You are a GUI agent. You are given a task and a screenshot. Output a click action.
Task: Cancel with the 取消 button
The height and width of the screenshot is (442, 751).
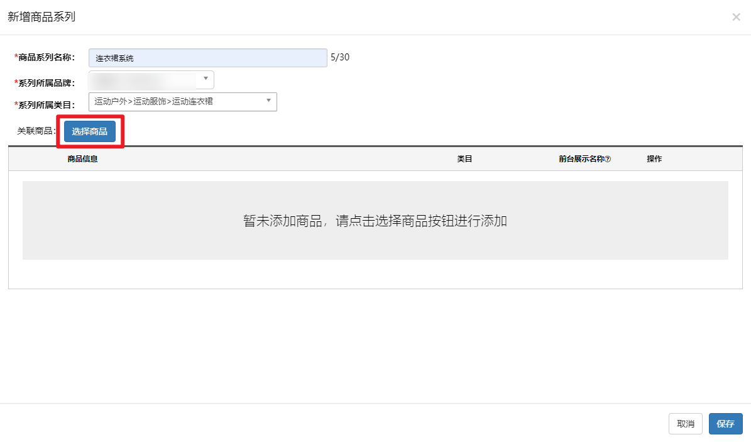[x=685, y=424]
